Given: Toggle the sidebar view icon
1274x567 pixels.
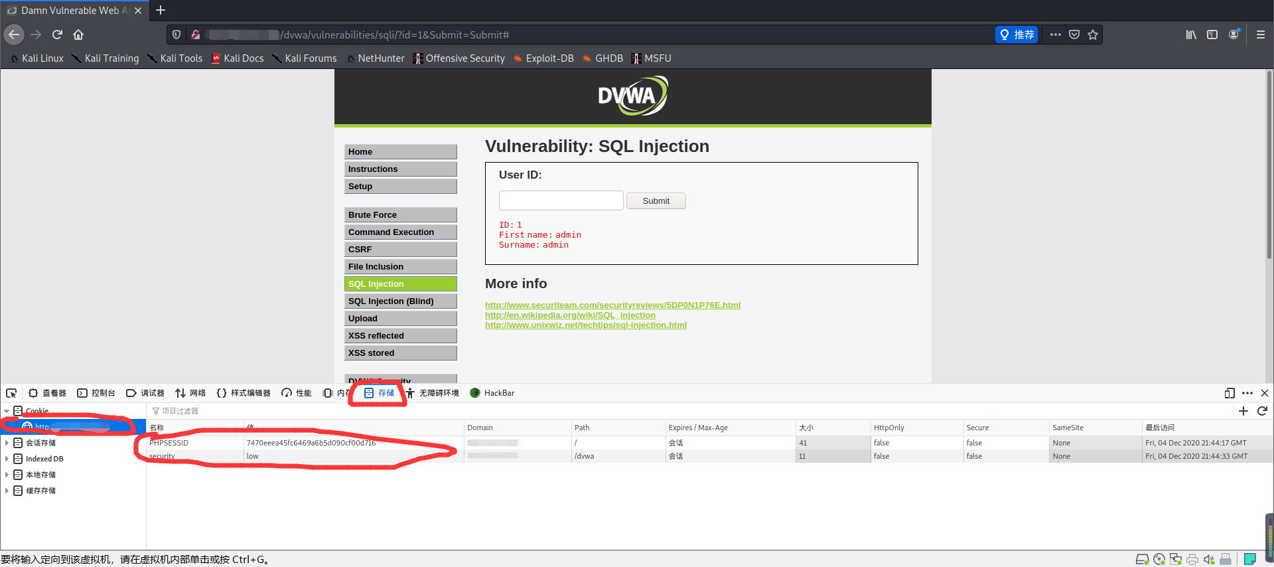Looking at the screenshot, I should coord(1212,35).
